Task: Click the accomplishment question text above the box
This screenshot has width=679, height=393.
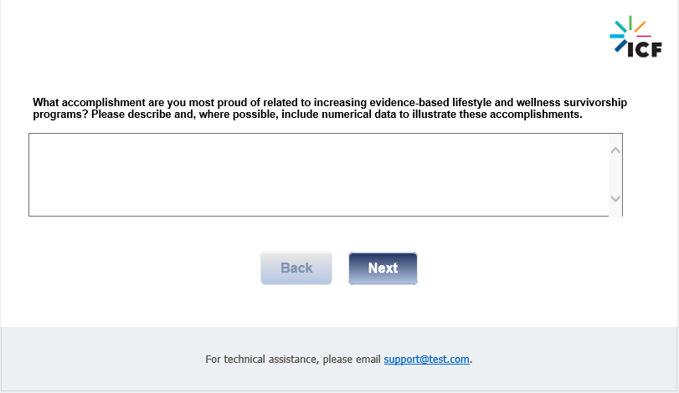Action: 330,108
